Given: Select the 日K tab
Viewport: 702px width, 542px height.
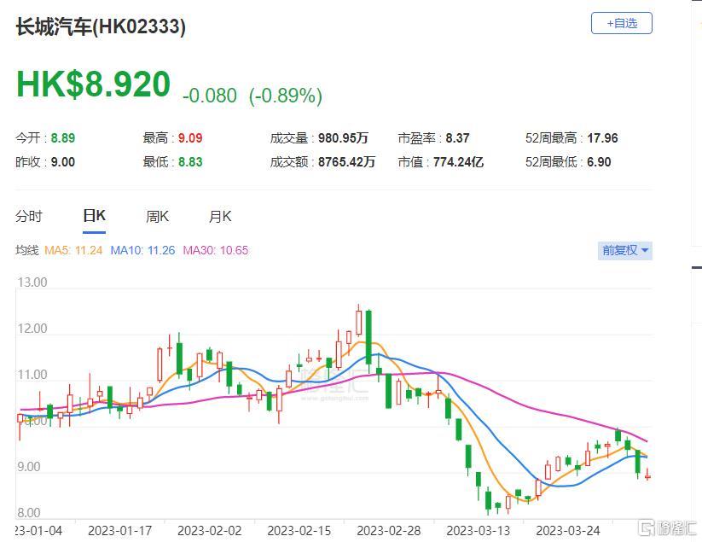Looking at the screenshot, I should point(94,216).
